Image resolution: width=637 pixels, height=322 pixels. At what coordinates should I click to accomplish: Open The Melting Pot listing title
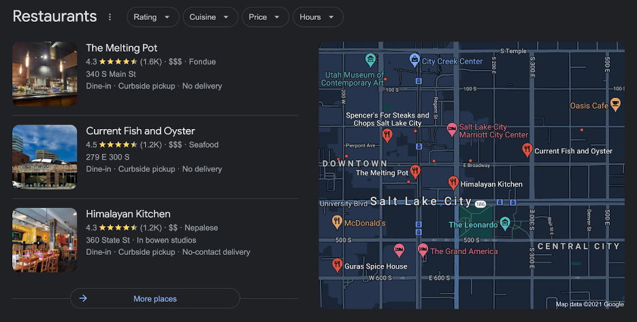tap(121, 48)
